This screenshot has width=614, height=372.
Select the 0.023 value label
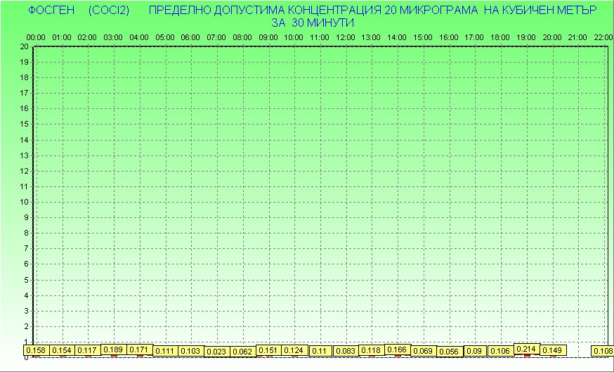pyautogui.click(x=217, y=352)
